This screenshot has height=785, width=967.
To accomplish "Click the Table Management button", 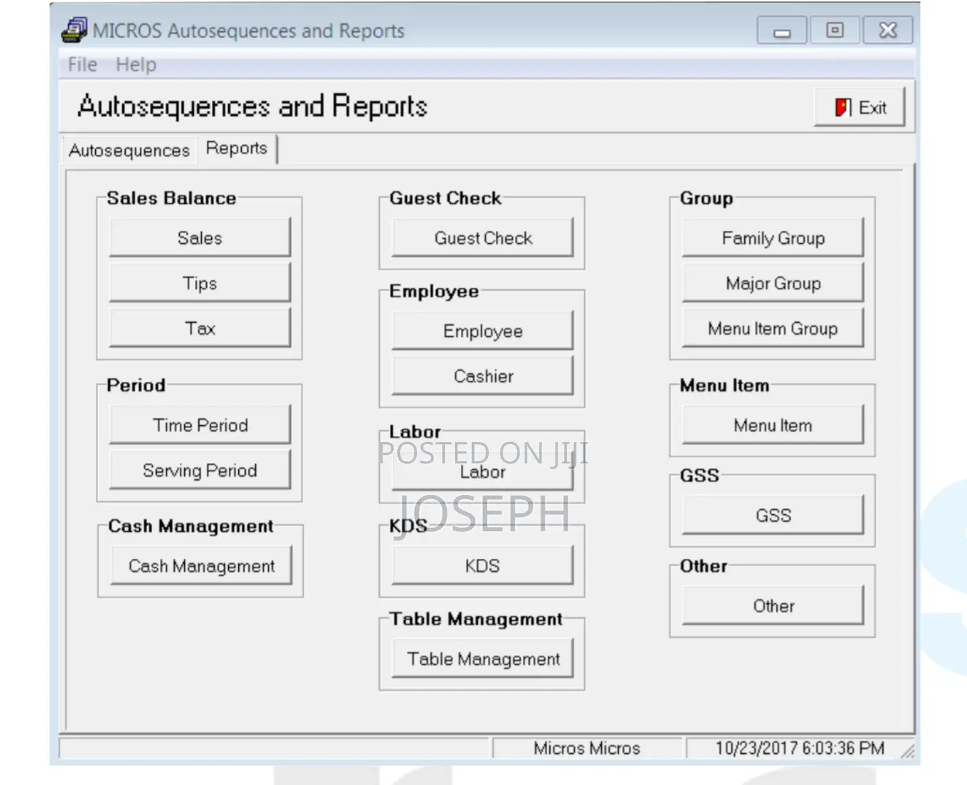I will click(x=483, y=659).
